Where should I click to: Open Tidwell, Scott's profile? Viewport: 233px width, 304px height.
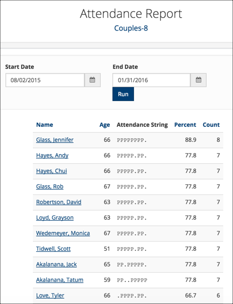(x=53, y=249)
